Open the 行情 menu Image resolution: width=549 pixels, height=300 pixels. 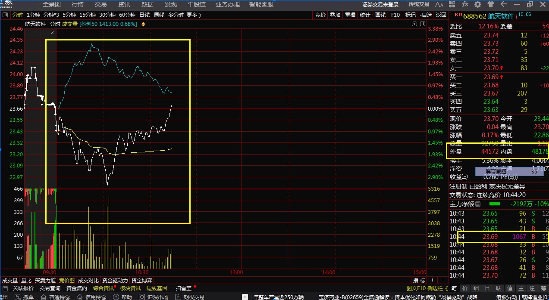coord(78,4)
